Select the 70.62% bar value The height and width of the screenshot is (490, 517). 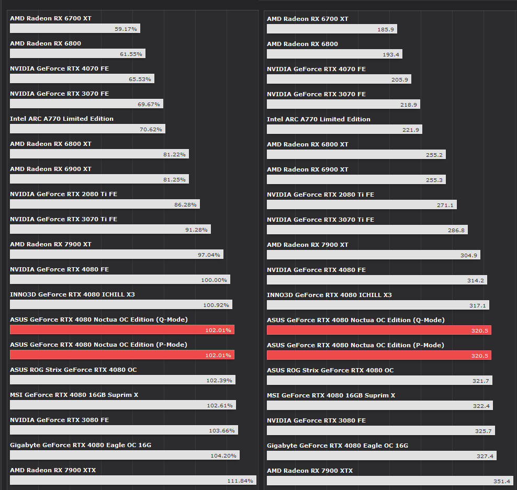[x=151, y=129]
